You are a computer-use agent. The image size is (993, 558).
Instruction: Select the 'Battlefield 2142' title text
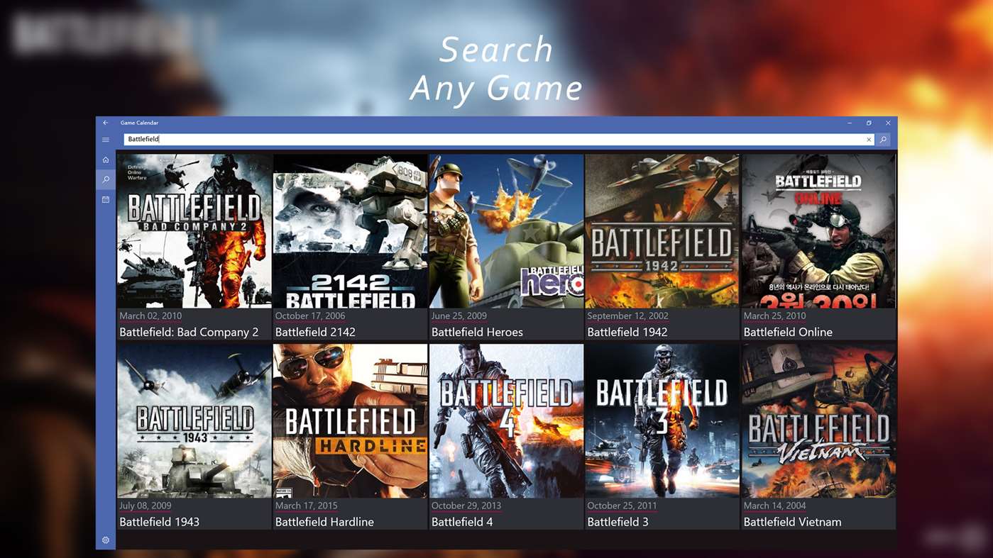point(315,332)
